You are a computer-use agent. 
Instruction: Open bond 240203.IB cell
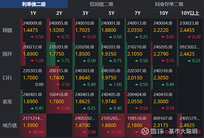(111, 54)
